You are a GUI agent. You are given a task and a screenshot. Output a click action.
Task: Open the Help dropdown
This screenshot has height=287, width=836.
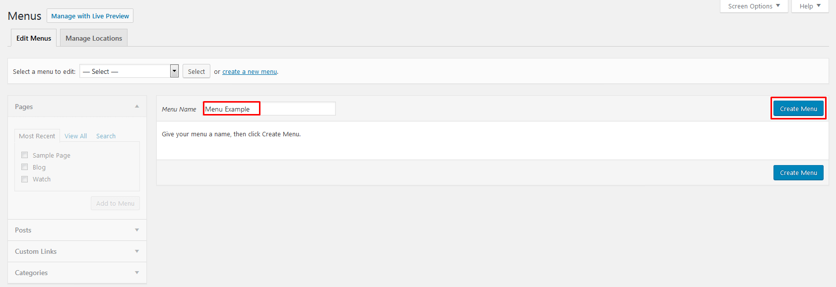[x=810, y=6]
